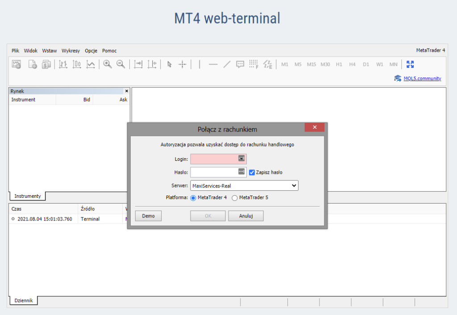Open the Widok menu
Screen dimensions: 457x315
pos(31,51)
